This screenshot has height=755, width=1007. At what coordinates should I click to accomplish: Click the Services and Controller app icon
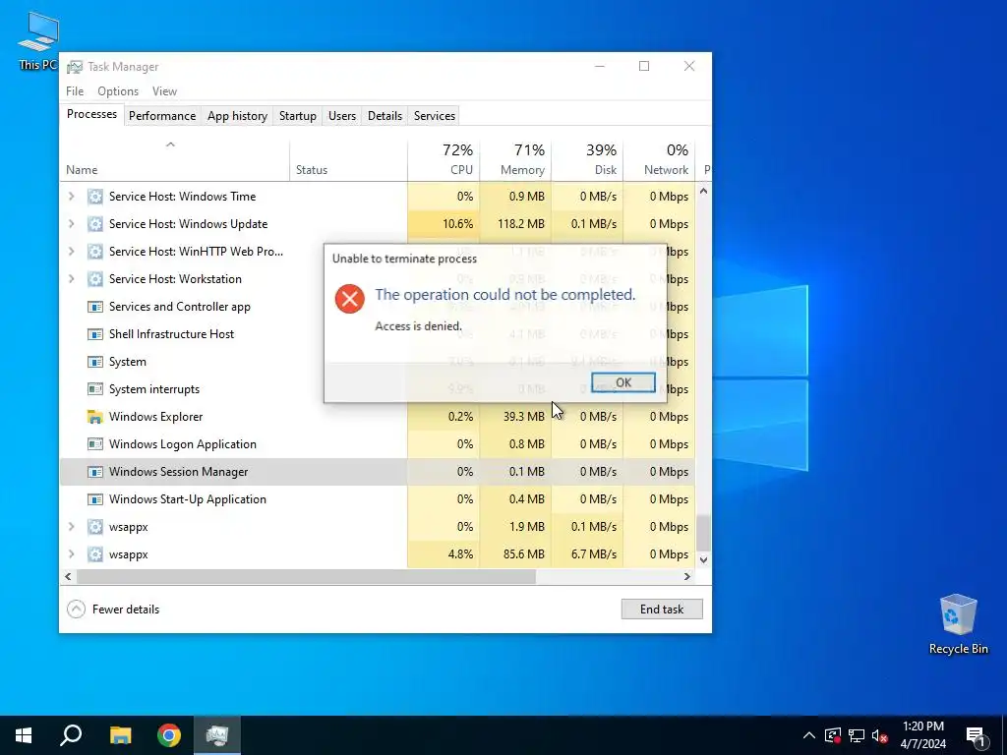point(95,307)
